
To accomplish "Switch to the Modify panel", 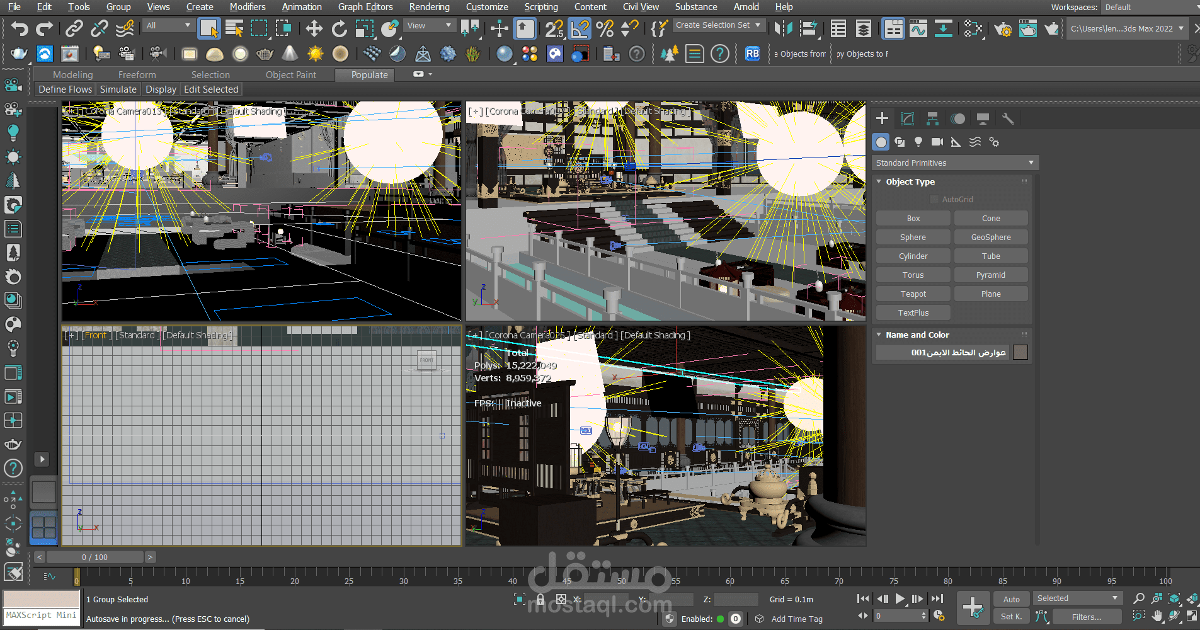I will click(907, 118).
